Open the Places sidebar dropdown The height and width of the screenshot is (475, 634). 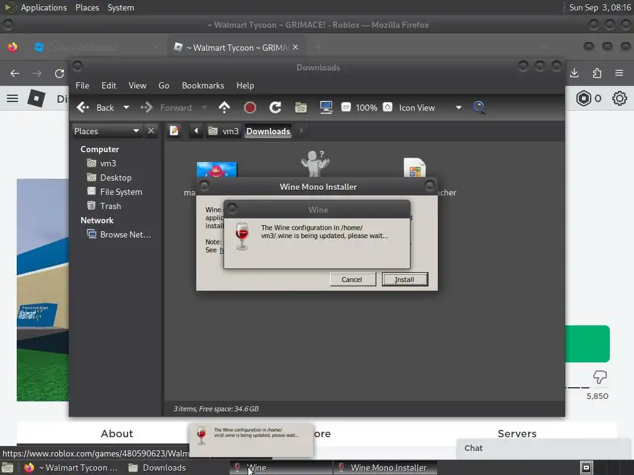[106, 131]
